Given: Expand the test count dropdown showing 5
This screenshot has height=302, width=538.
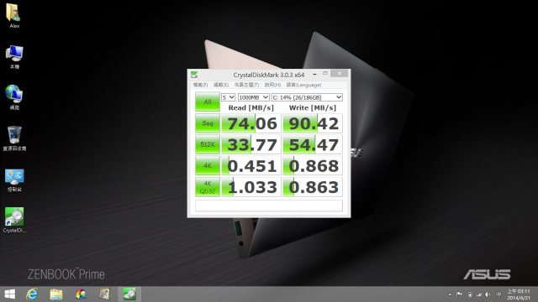Looking at the screenshot, I should coord(228,97).
